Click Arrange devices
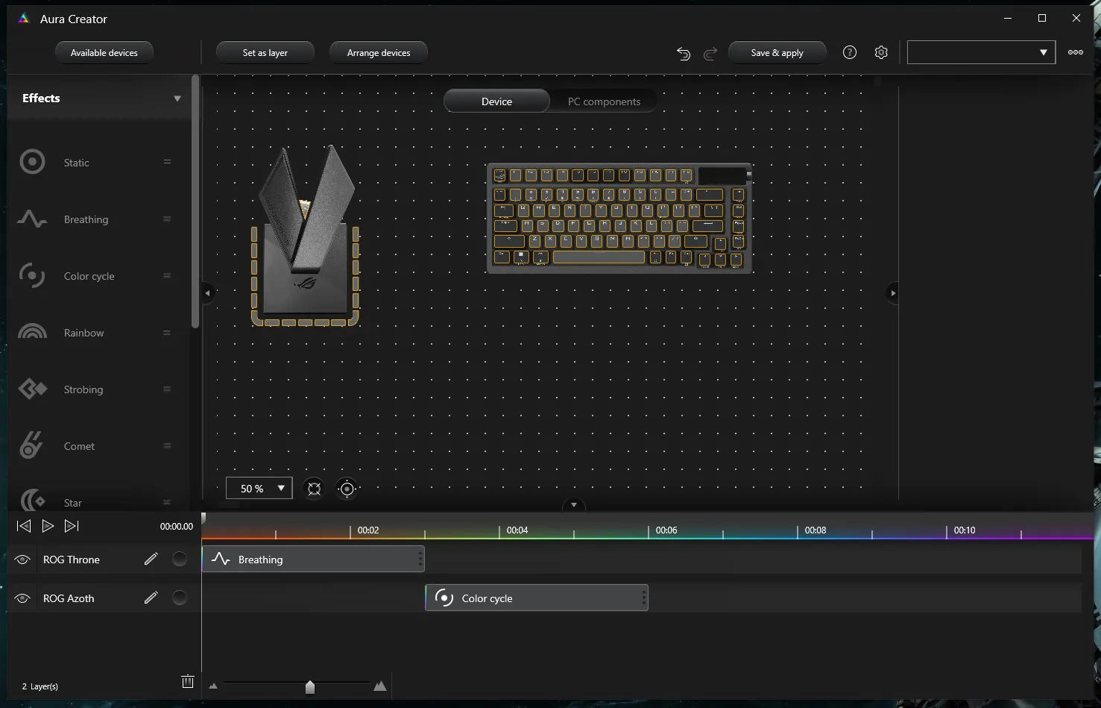Image resolution: width=1101 pixels, height=708 pixels. coord(379,53)
